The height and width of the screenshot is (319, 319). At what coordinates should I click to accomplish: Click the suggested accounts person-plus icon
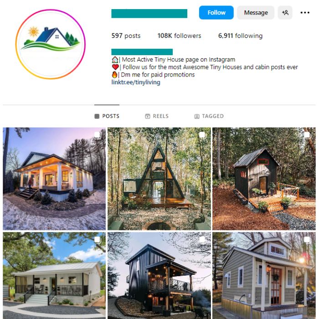pos(285,13)
